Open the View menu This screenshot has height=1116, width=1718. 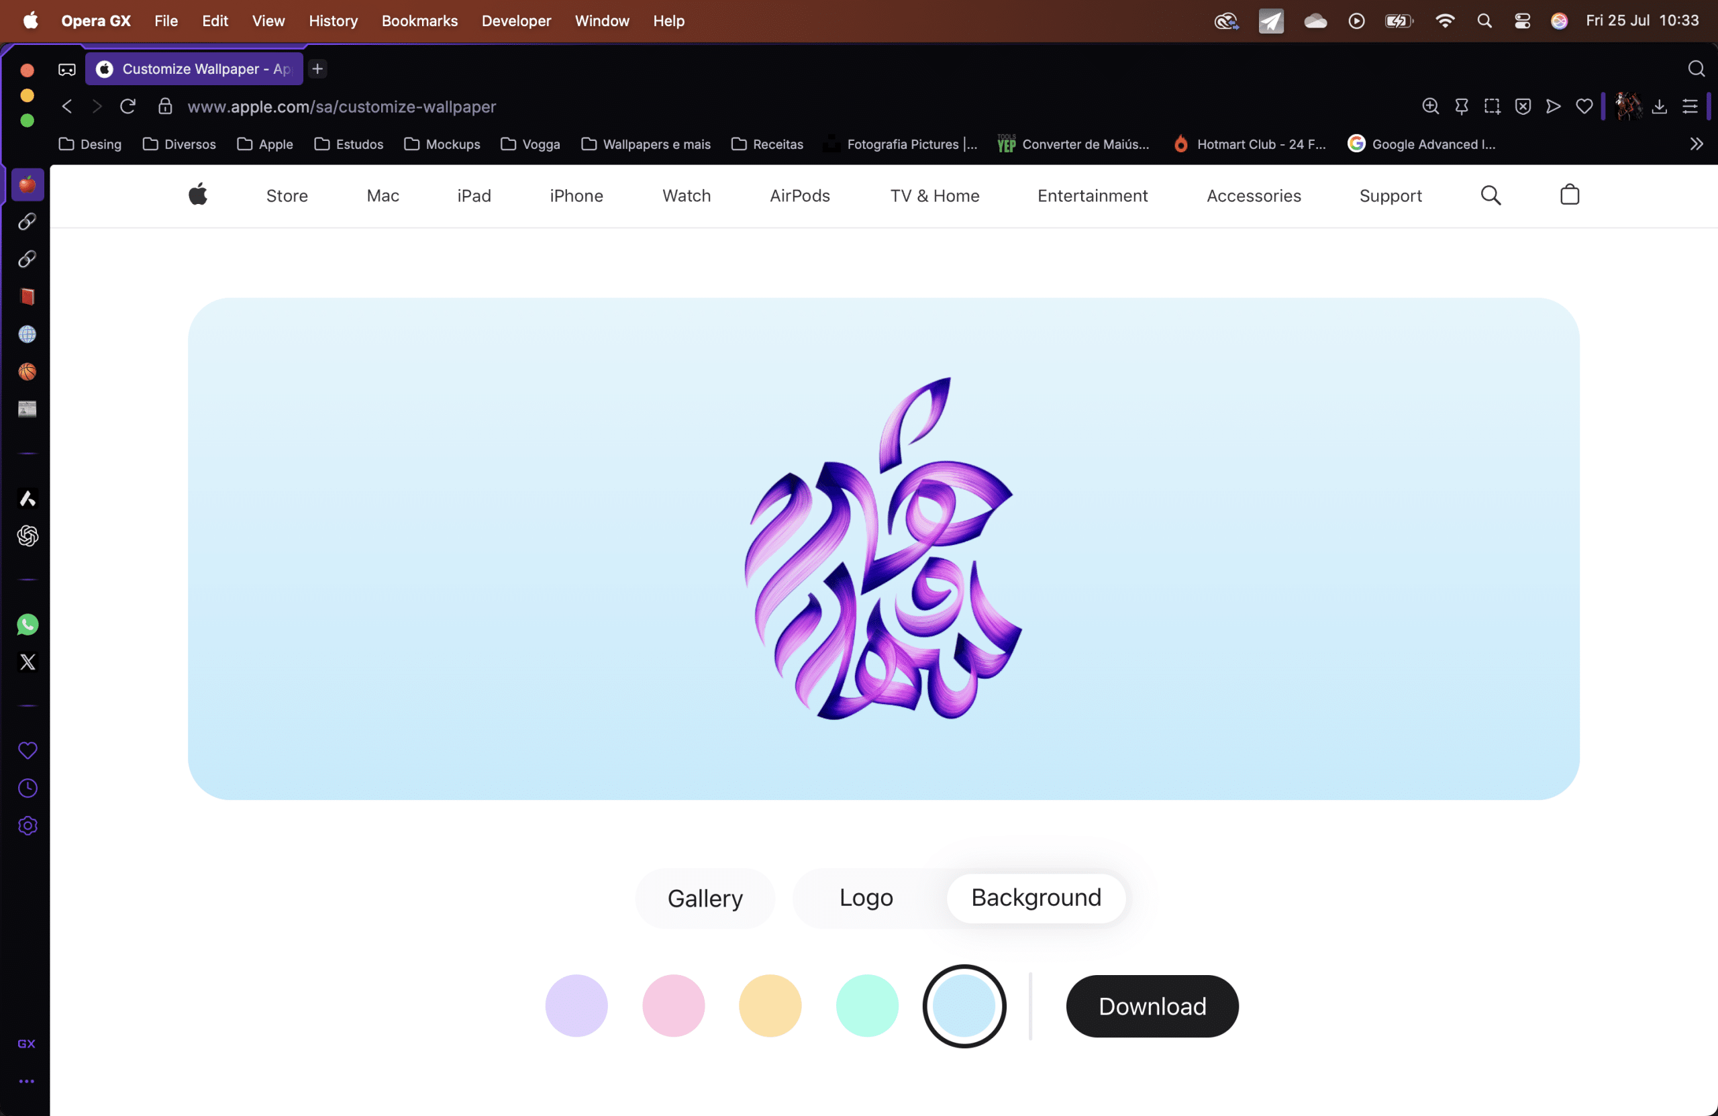click(268, 21)
